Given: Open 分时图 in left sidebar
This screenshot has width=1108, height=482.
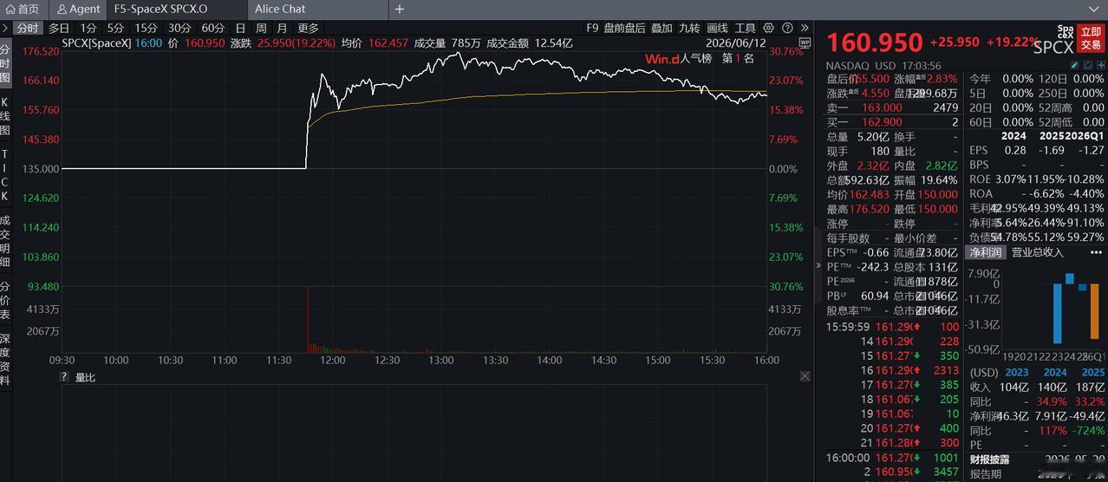Looking at the screenshot, I should (x=5, y=63).
